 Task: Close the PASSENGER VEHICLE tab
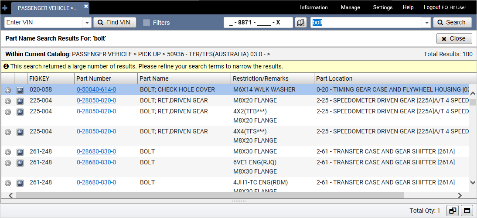[x=86, y=6]
